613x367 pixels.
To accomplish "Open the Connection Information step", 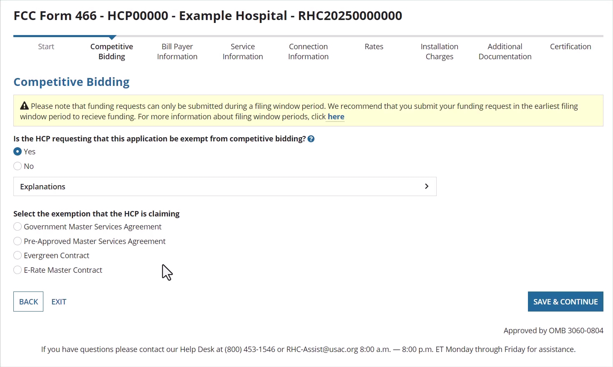I will tap(308, 52).
